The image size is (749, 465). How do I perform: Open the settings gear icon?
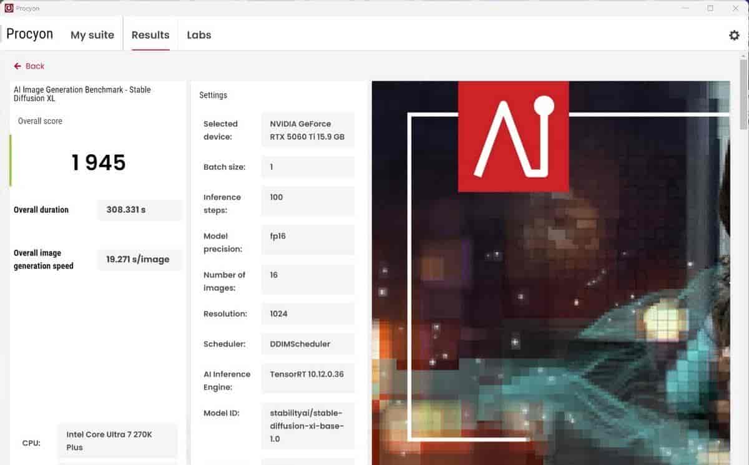point(734,35)
